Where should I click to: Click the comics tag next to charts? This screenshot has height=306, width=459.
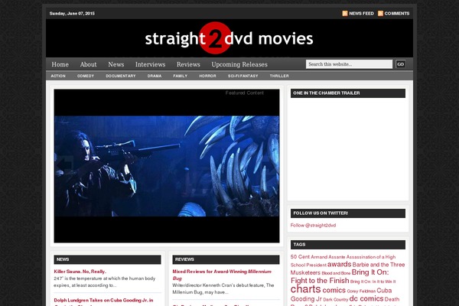[334, 290]
